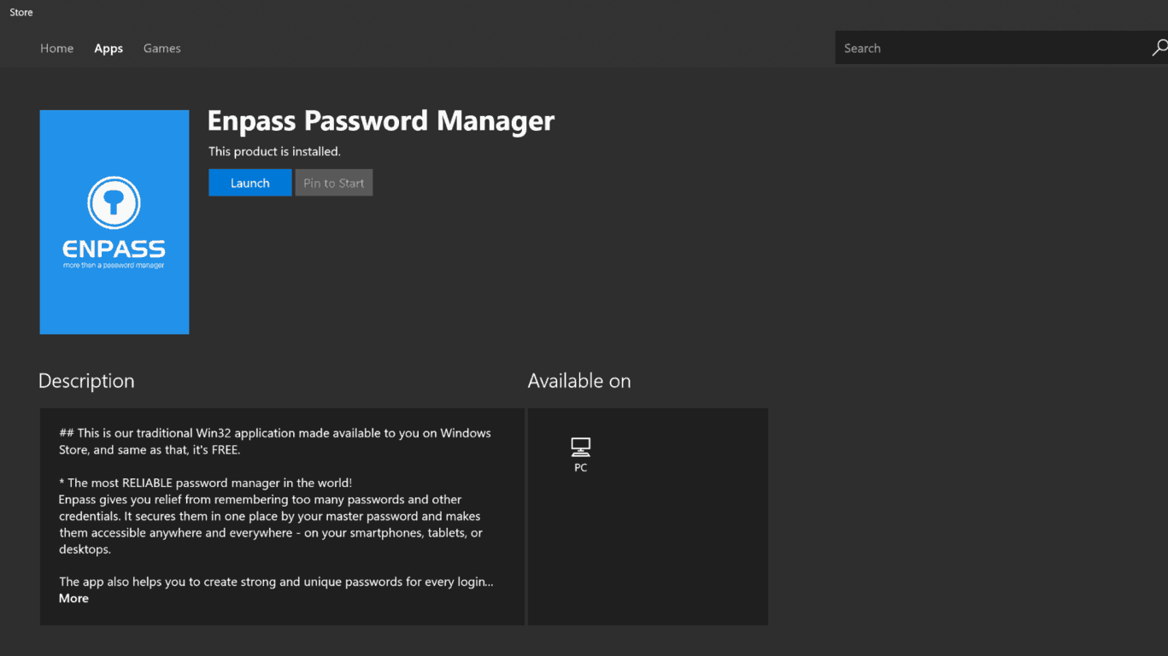1168x656 pixels.
Task: Click the search magnifier icon
Action: coord(1159,48)
